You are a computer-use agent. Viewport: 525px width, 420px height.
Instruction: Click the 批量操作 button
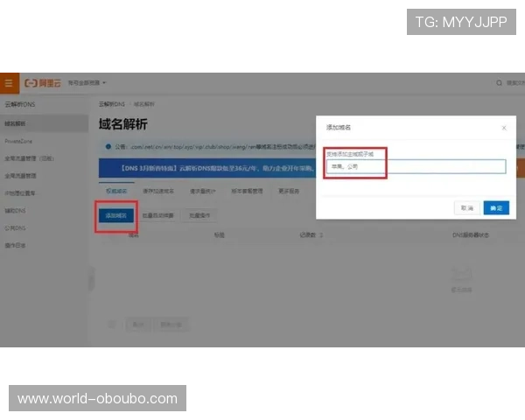click(199, 215)
